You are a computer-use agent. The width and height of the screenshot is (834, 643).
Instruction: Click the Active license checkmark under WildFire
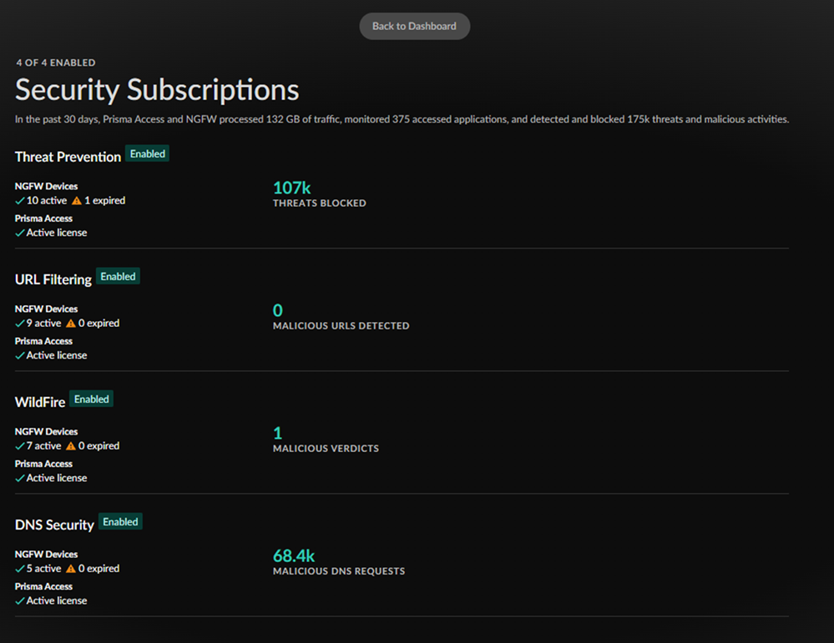pos(20,479)
